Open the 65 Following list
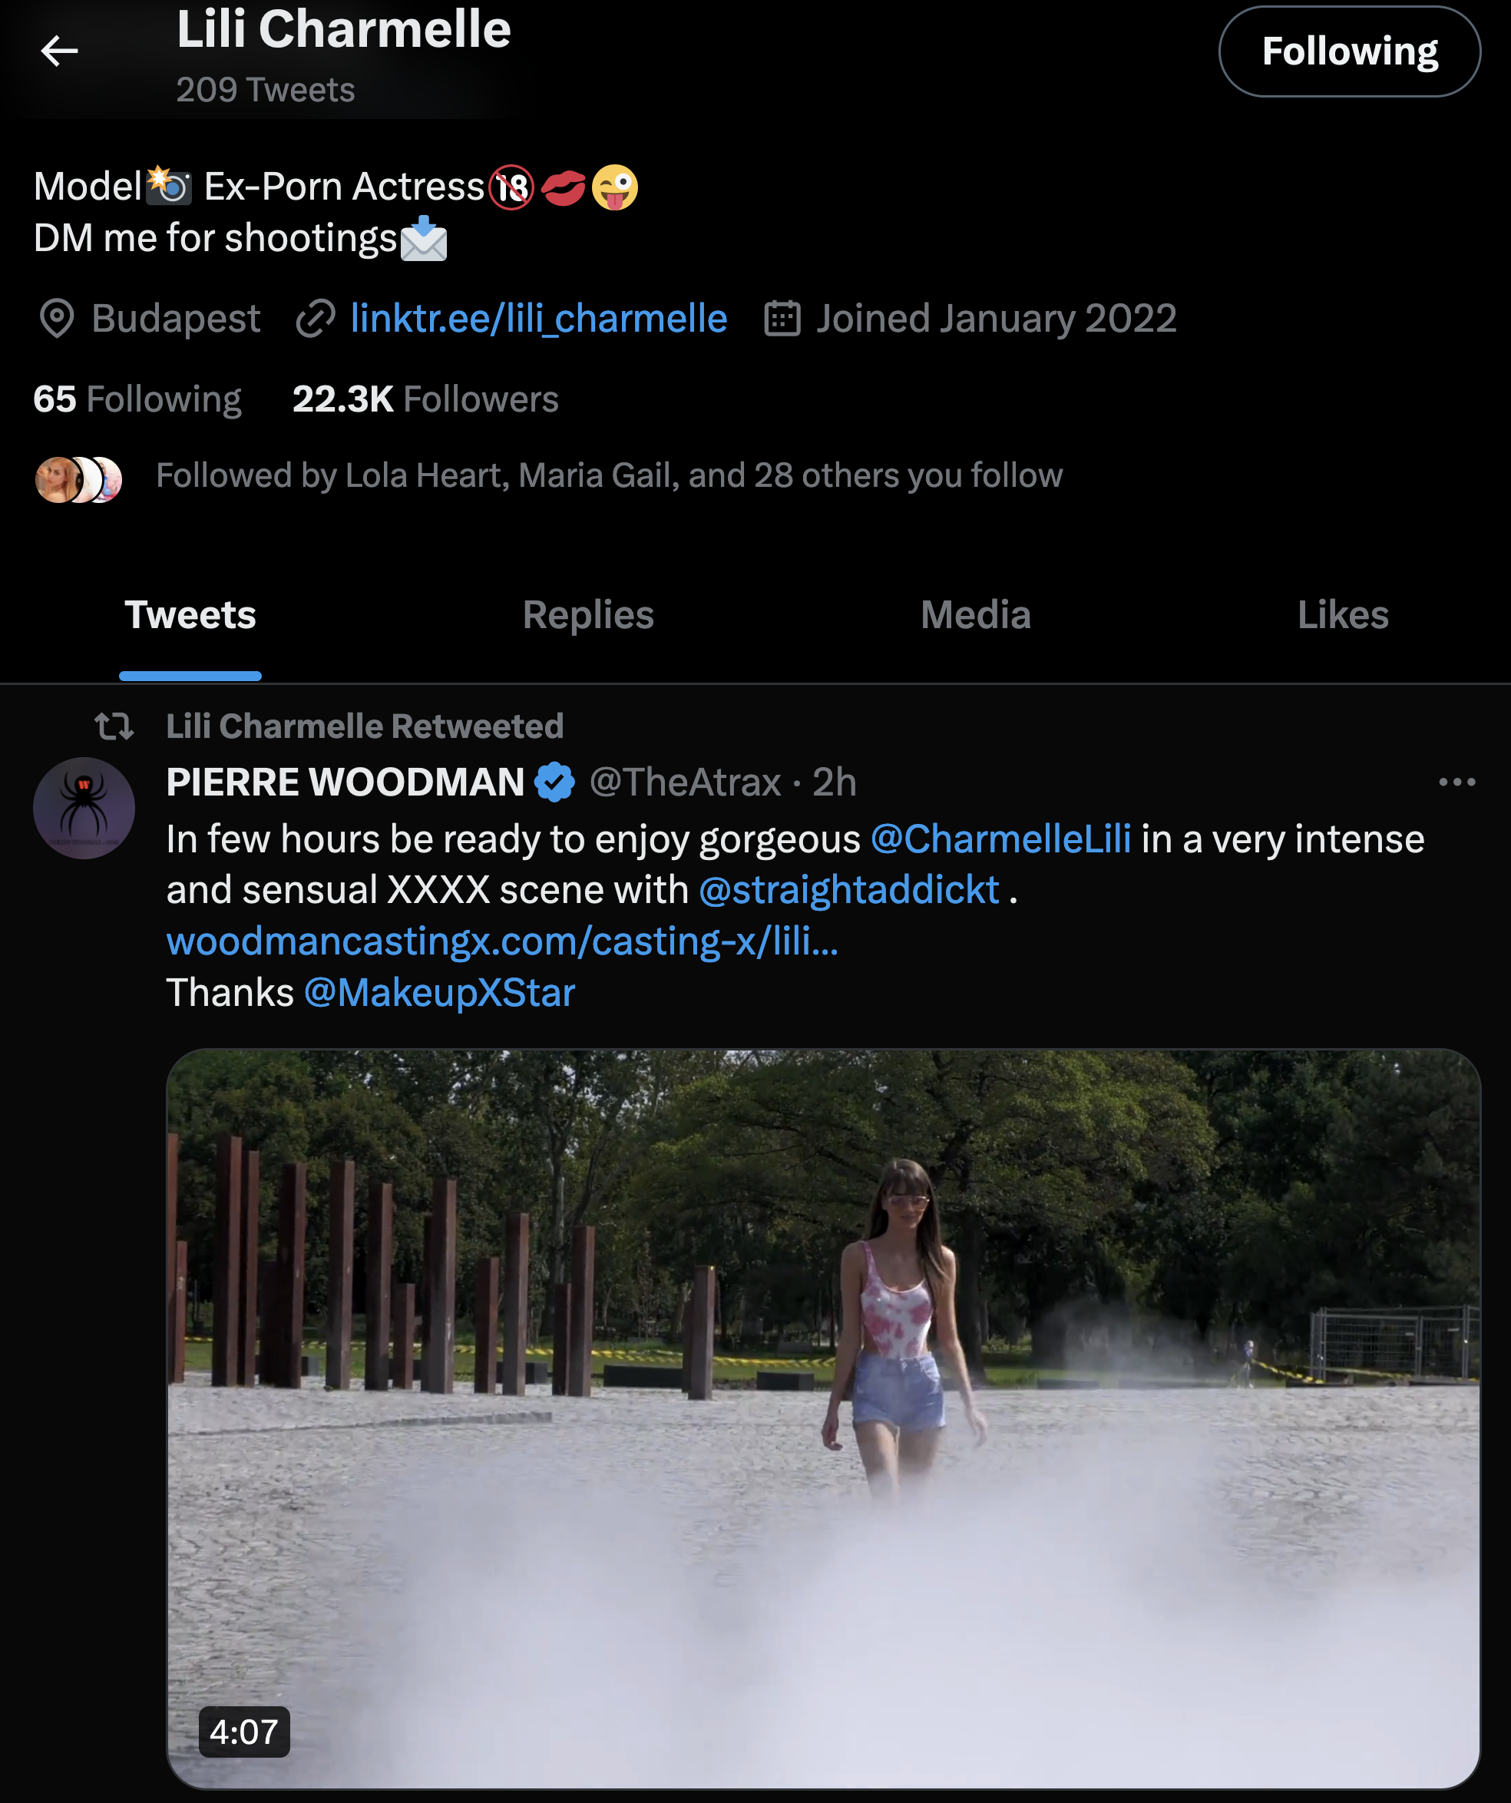Screen dimensions: 1511x1803 (137, 399)
